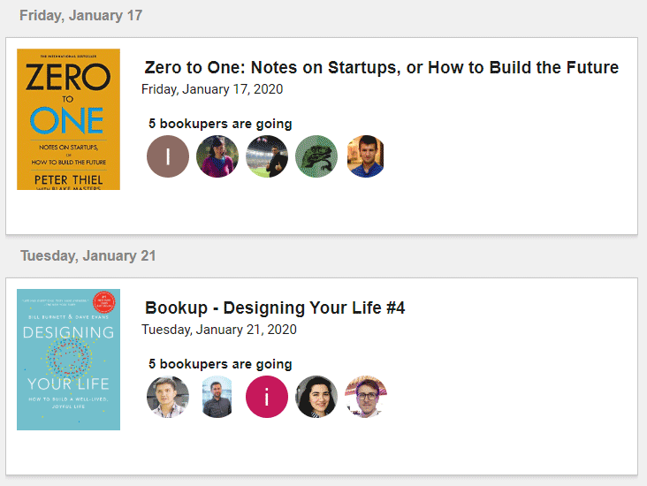Click "5 bookupers are going" under Designing Your Life
Image resolution: width=647 pixels, height=486 pixels.
tap(220, 364)
